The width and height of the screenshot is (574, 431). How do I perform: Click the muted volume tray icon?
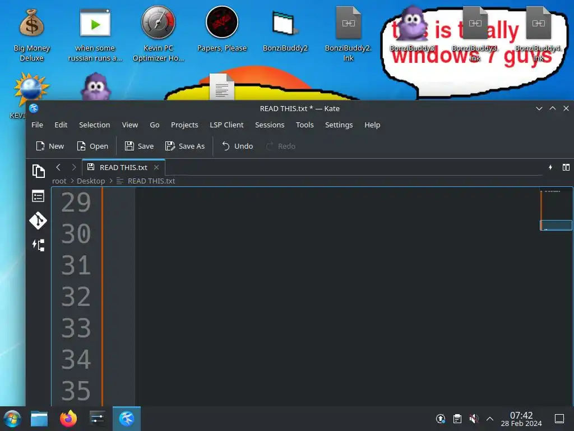pyautogui.click(x=474, y=419)
